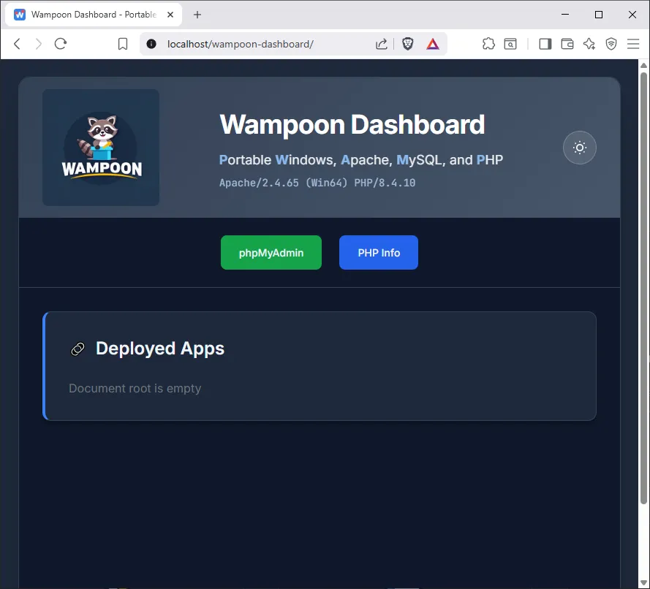Open Brave Rewards triangle icon
The image size is (650, 589).
pyautogui.click(x=432, y=44)
